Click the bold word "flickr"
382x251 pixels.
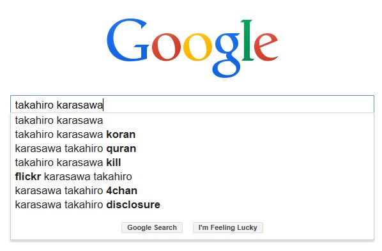coord(28,177)
